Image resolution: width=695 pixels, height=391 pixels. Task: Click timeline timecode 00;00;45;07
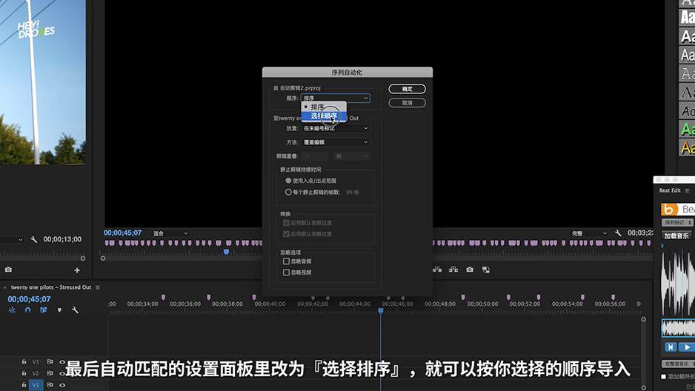point(29,299)
